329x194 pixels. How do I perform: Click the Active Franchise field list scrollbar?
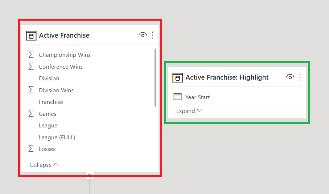point(156,77)
